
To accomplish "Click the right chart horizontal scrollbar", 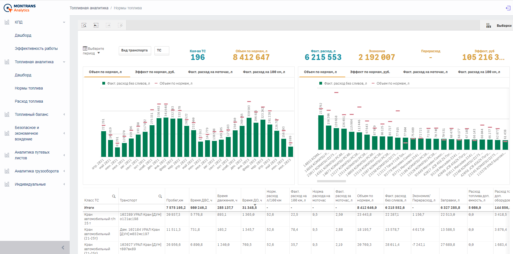I will [x=331, y=181].
